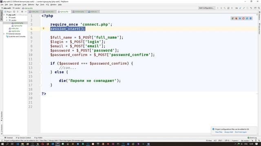Viewport: 261px width, 146px height.
Task: Click the intention lightbulb on line 4
Action: click(44, 28)
